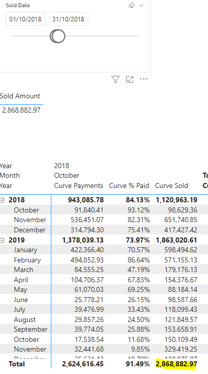Click the Sold Amount column header
Image resolution: width=208 pixels, height=374 pixels.
coord(20,96)
